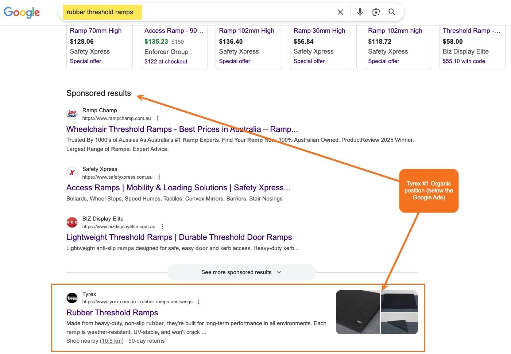Open large rubber ramp thumbnail image
Image resolution: width=511 pixels, height=354 pixels.
358,312
